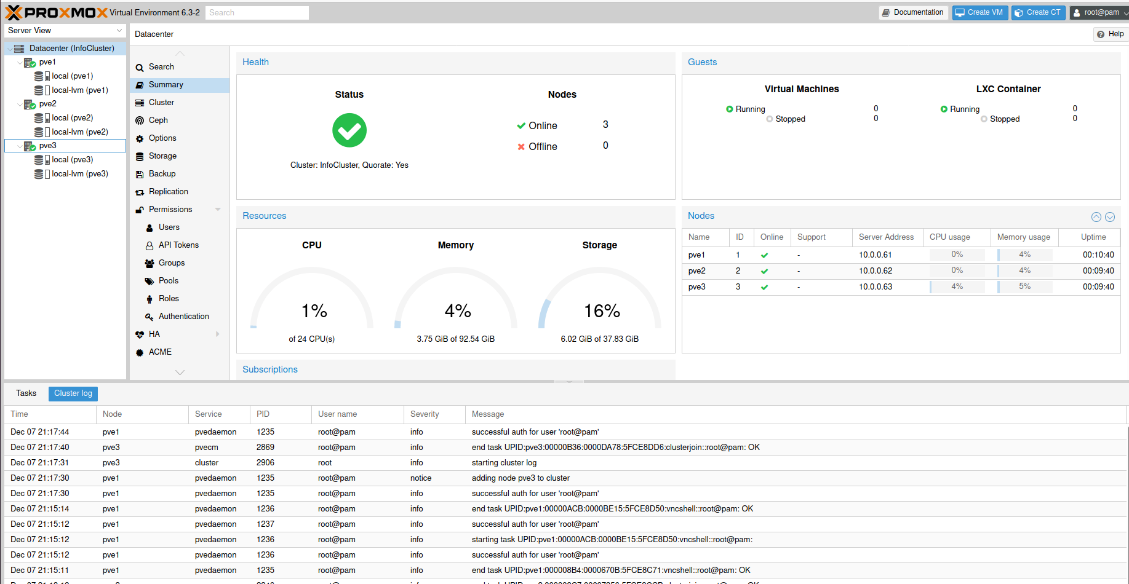The width and height of the screenshot is (1129, 584).
Task: Select the Summary menu item
Action: [180, 85]
